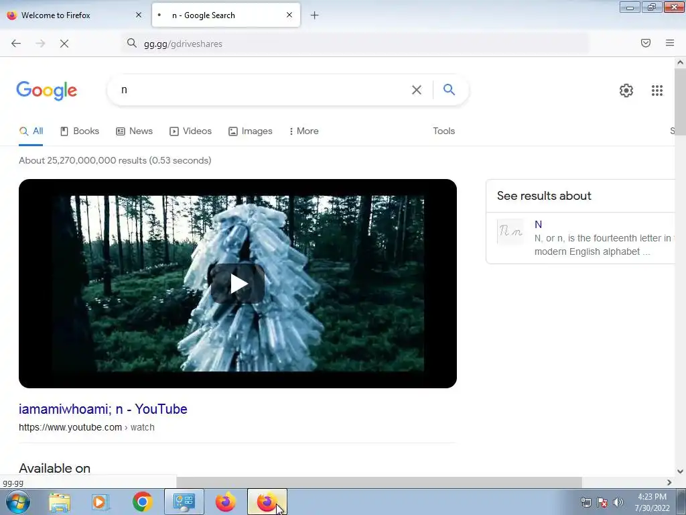Screen dimensions: 686x515
Task: Select the All search filter
Action: click(31, 131)
